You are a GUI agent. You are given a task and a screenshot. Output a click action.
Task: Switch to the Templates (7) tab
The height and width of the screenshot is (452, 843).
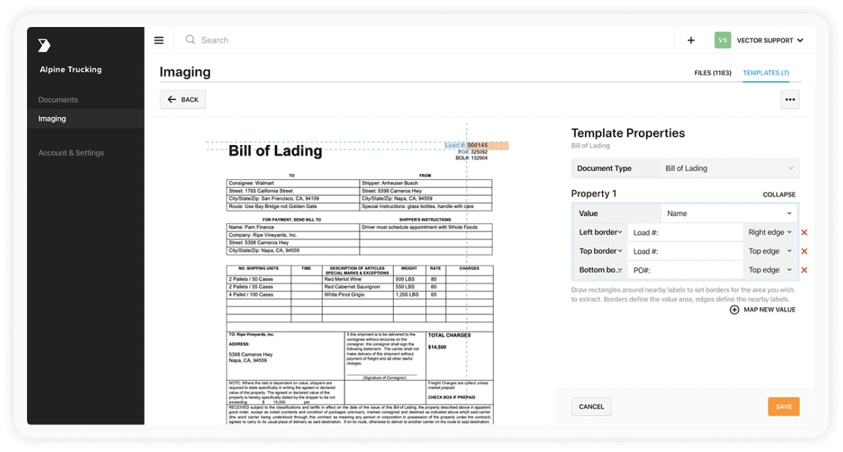click(x=766, y=73)
